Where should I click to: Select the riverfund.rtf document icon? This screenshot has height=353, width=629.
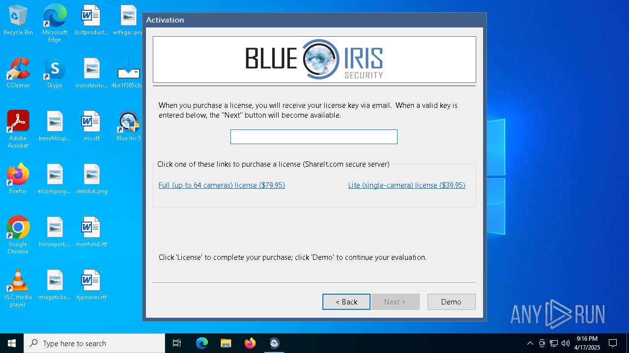pyautogui.click(x=91, y=232)
